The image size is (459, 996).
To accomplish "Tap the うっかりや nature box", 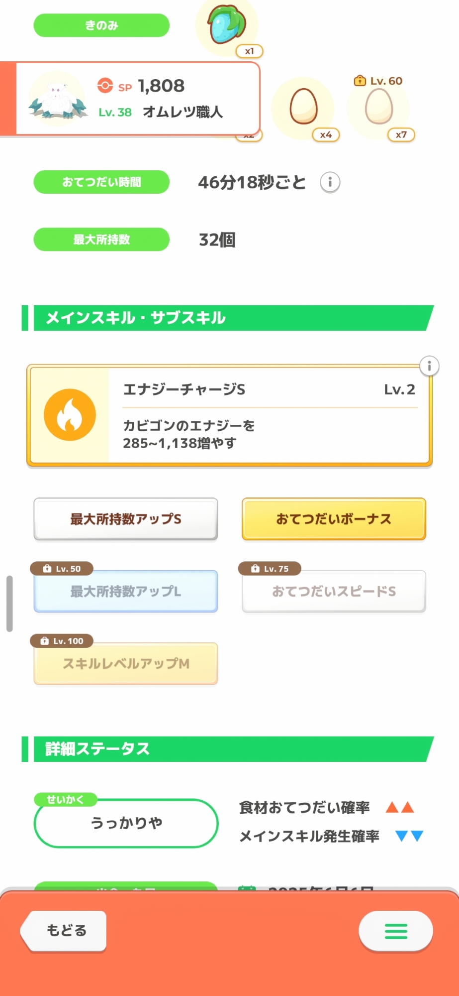I will [x=126, y=823].
